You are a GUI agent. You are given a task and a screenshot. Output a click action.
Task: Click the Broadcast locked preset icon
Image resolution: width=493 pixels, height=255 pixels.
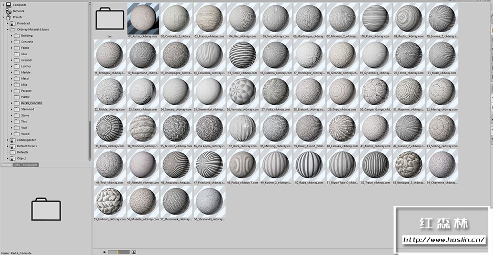[13, 23]
